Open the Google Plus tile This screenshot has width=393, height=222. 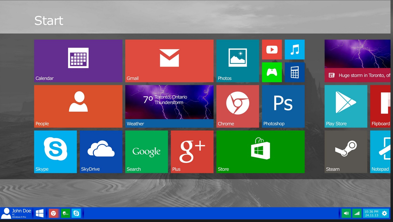[192, 152]
